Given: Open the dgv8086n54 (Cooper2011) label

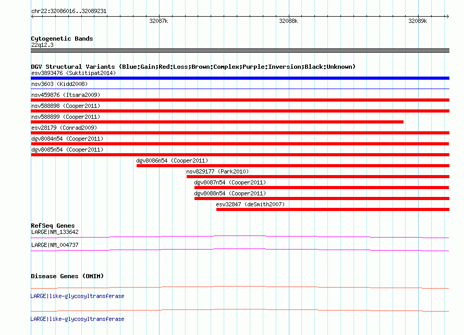Looking at the screenshot, I should point(172,160).
